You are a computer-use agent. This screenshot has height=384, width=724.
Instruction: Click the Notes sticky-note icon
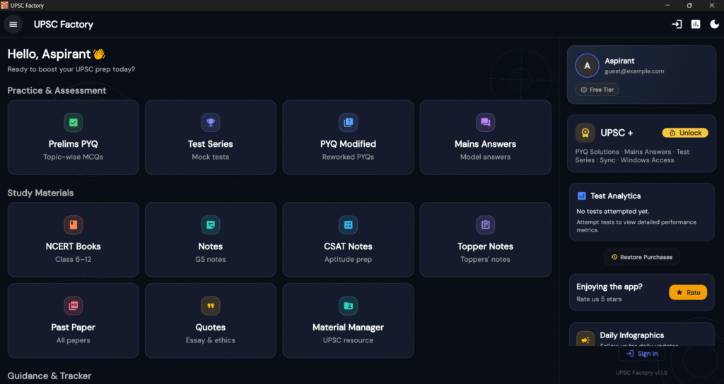pos(211,225)
